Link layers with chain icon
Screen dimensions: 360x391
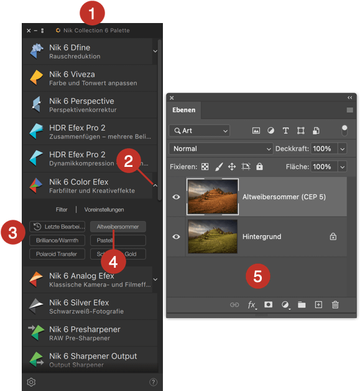click(234, 304)
